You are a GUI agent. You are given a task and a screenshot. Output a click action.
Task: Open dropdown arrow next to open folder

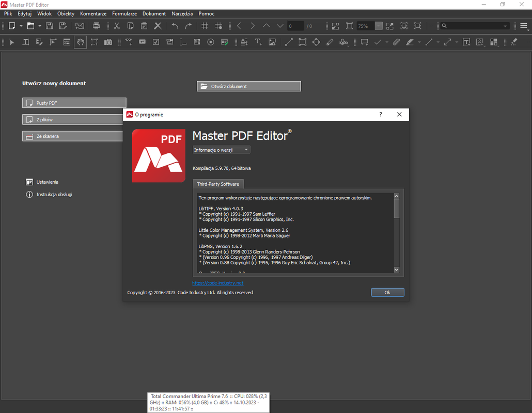tap(40, 26)
